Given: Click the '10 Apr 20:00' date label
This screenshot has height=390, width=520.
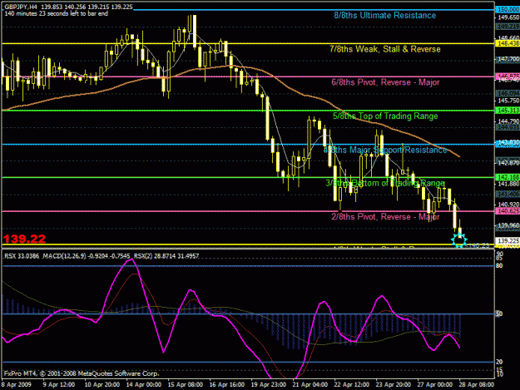Looking at the screenshot, I should click(x=102, y=385).
